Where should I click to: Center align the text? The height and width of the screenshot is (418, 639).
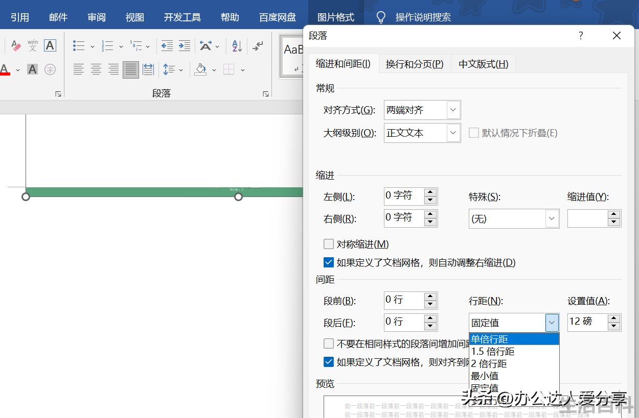96,69
